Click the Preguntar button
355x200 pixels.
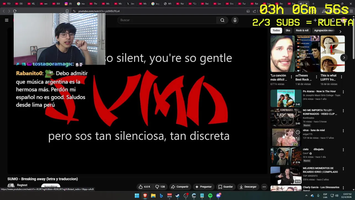tap(203, 187)
